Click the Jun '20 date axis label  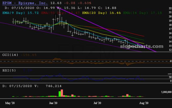pyautogui.click(x=53, y=103)
